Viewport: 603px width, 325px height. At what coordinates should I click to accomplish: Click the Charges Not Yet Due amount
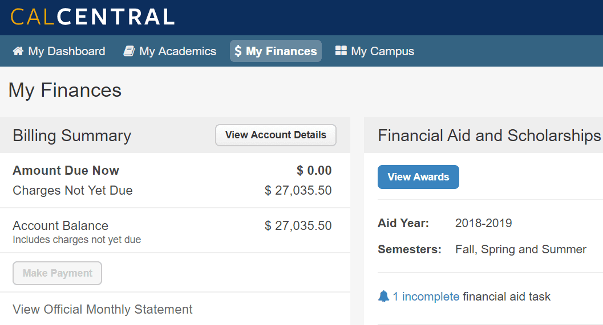click(298, 190)
